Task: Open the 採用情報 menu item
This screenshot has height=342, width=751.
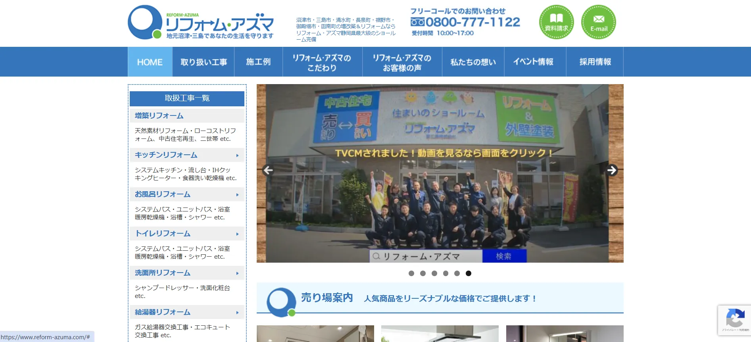Action: point(595,62)
